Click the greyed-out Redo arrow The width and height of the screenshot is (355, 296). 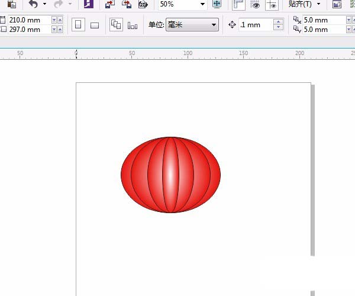(59, 4)
